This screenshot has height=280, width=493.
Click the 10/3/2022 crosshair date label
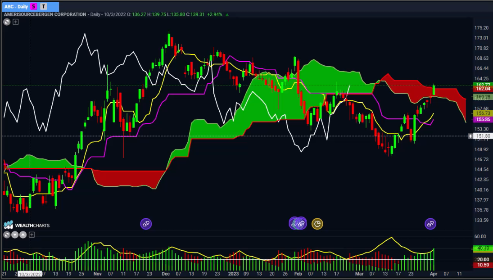click(30, 274)
